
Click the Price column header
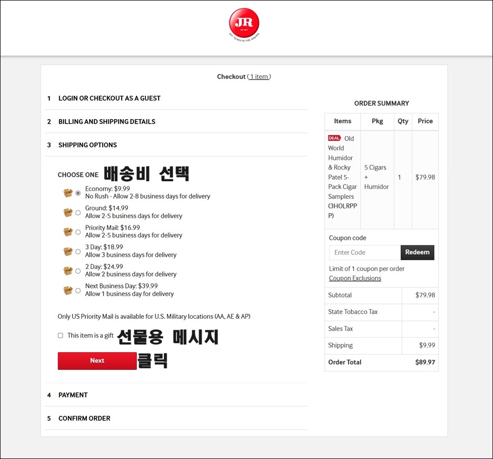click(x=425, y=121)
